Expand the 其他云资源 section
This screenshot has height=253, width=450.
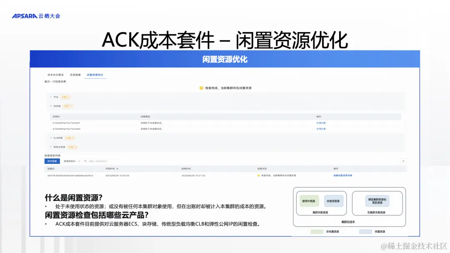point(50,147)
